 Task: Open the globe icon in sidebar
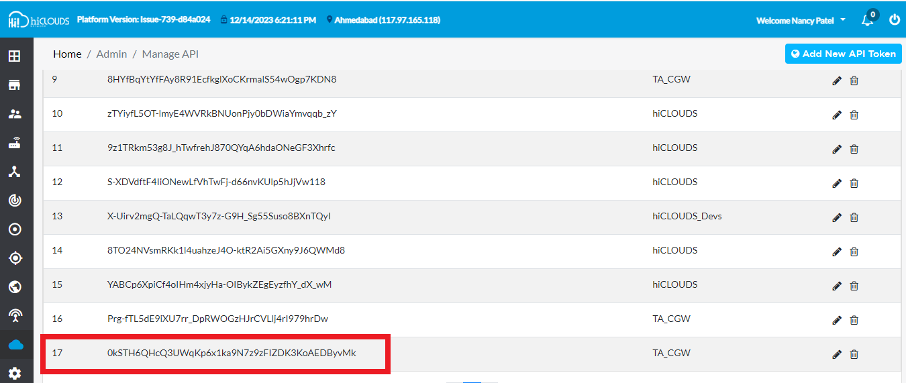click(x=14, y=287)
